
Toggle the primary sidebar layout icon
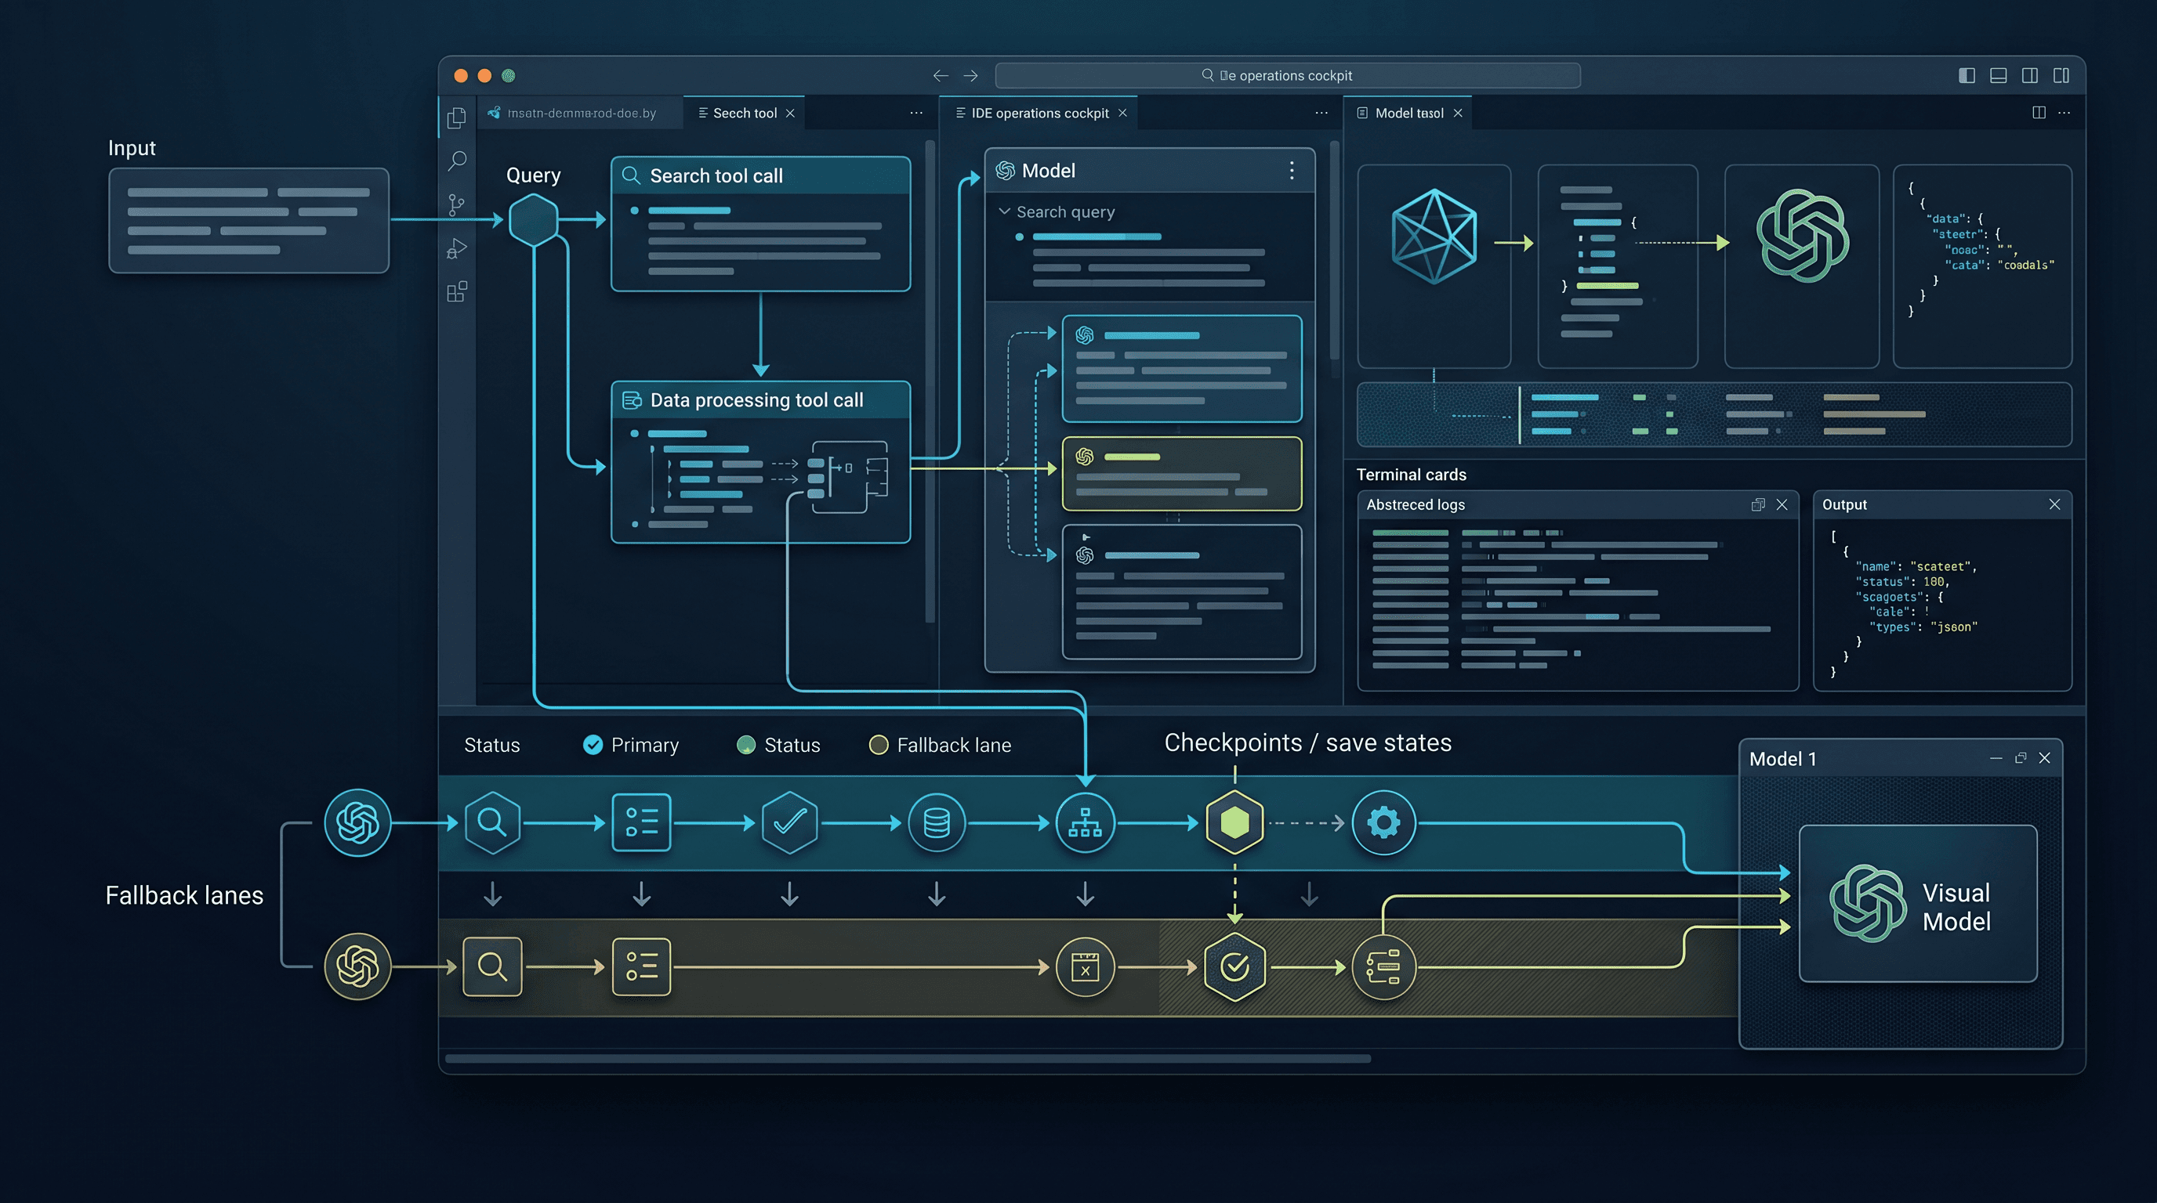pyautogui.click(x=1967, y=75)
